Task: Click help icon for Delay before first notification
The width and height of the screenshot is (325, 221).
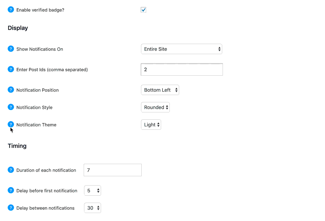Action: pos(11,190)
